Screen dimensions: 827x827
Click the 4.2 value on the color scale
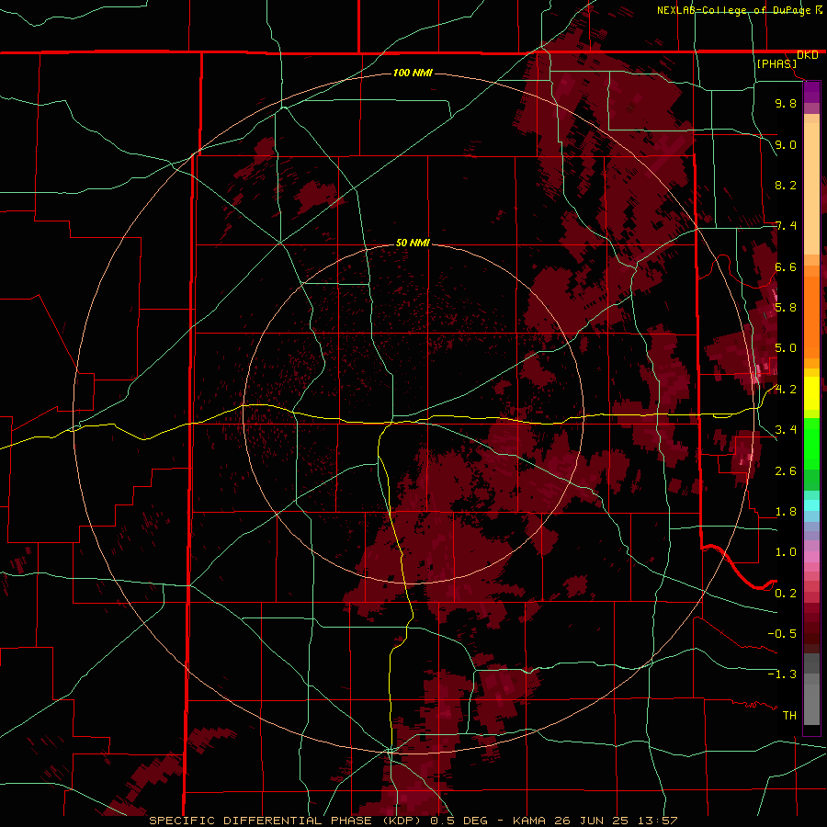click(786, 390)
